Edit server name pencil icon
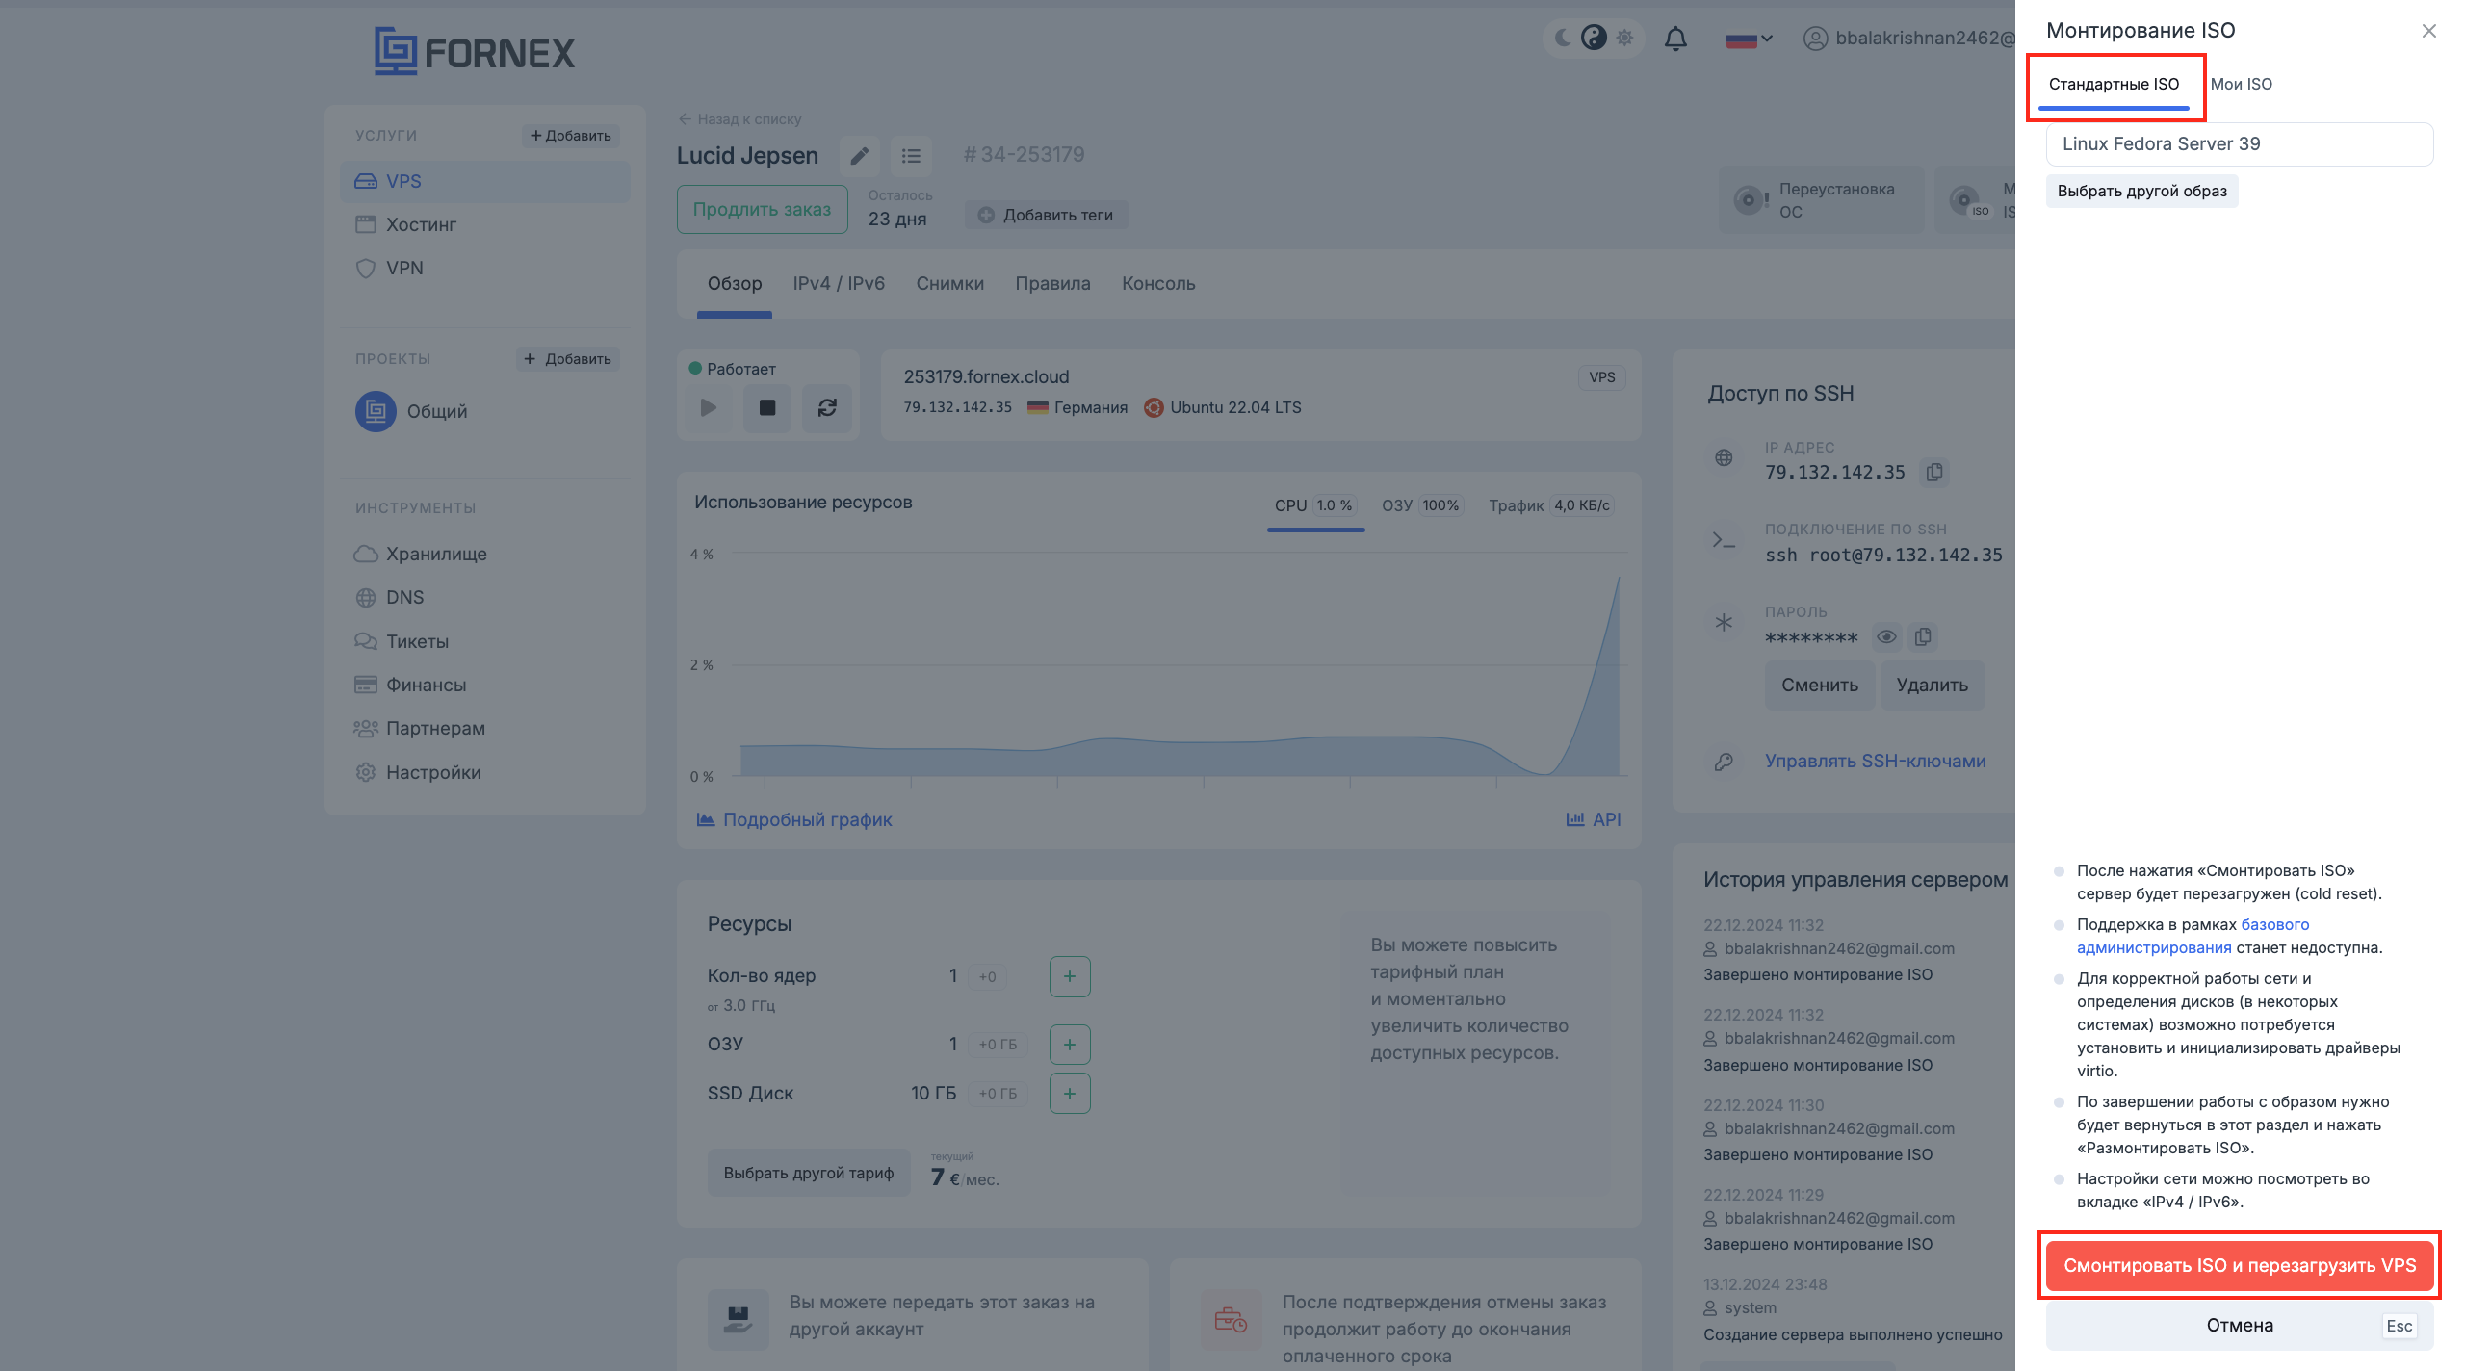The image size is (2465, 1371). (859, 155)
